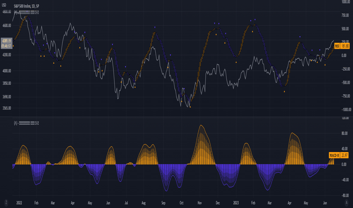Image resolution: width=353 pixels, height=208 pixels.
Task: Click the 4600.00 price scale label
Action: point(7,26)
